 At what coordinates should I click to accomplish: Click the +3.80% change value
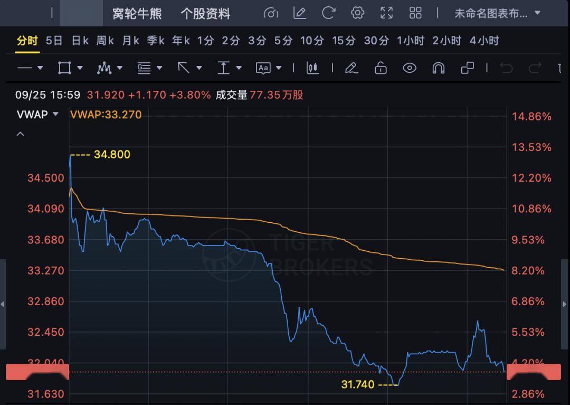tap(190, 95)
